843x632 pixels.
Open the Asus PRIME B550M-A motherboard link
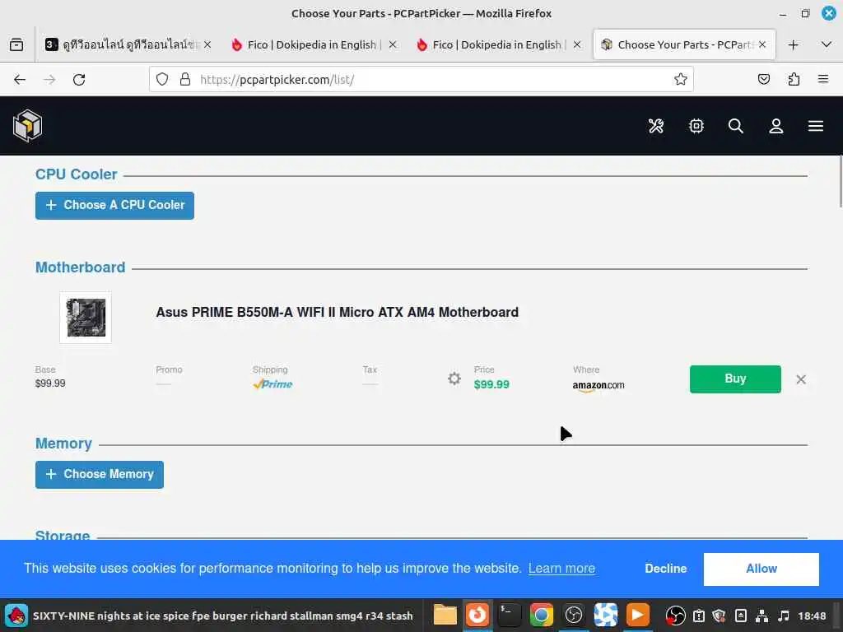click(x=337, y=312)
